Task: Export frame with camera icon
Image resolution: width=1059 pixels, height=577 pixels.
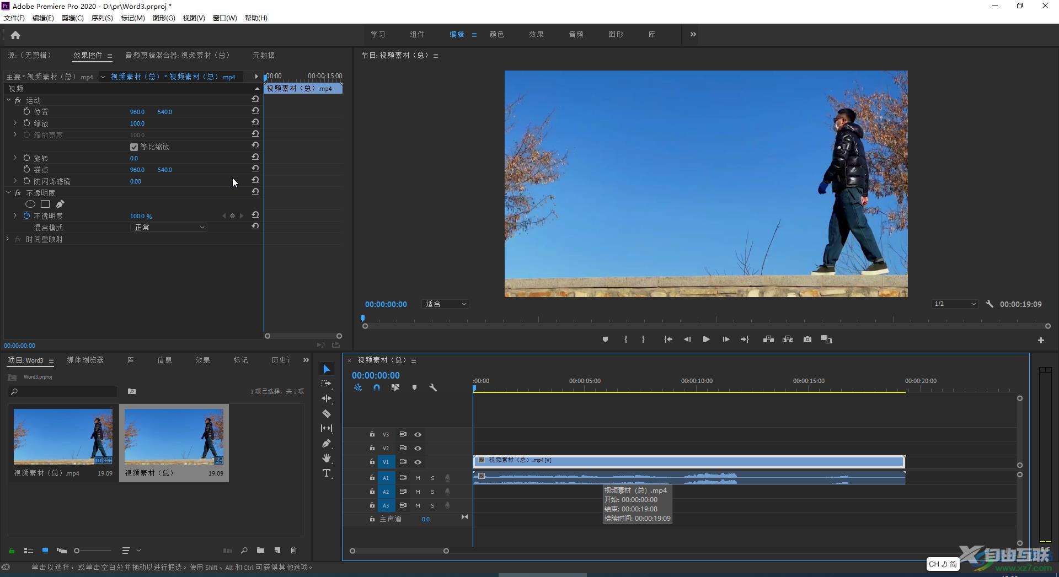Action: pyautogui.click(x=807, y=339)
